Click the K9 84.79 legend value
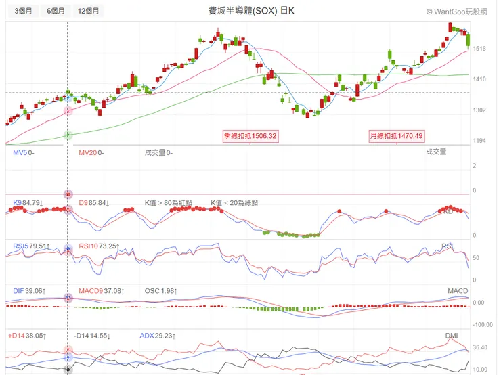This screenshot has height=375, width=501. point(28,203)
